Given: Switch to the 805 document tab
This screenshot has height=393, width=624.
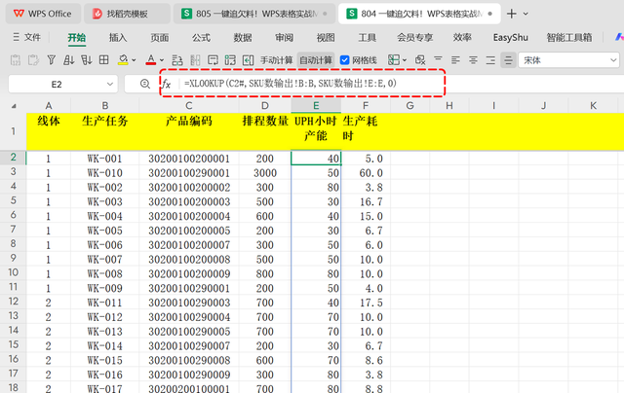Looking at the screenshot, I should click(254, 14).
